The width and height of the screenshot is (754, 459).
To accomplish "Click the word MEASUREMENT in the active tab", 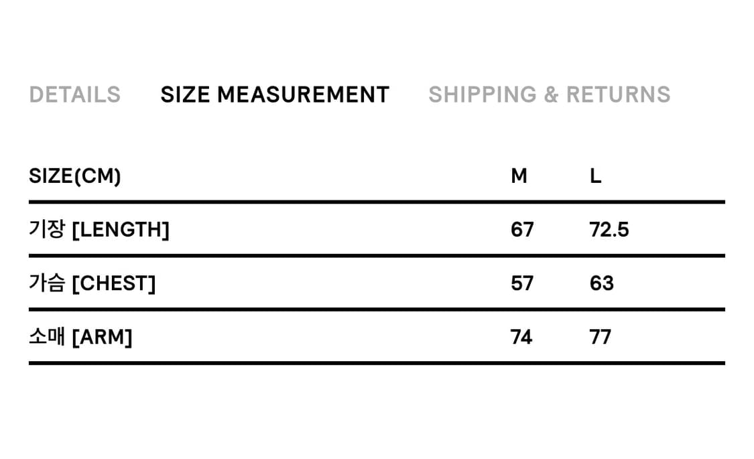I will point(304,94).
